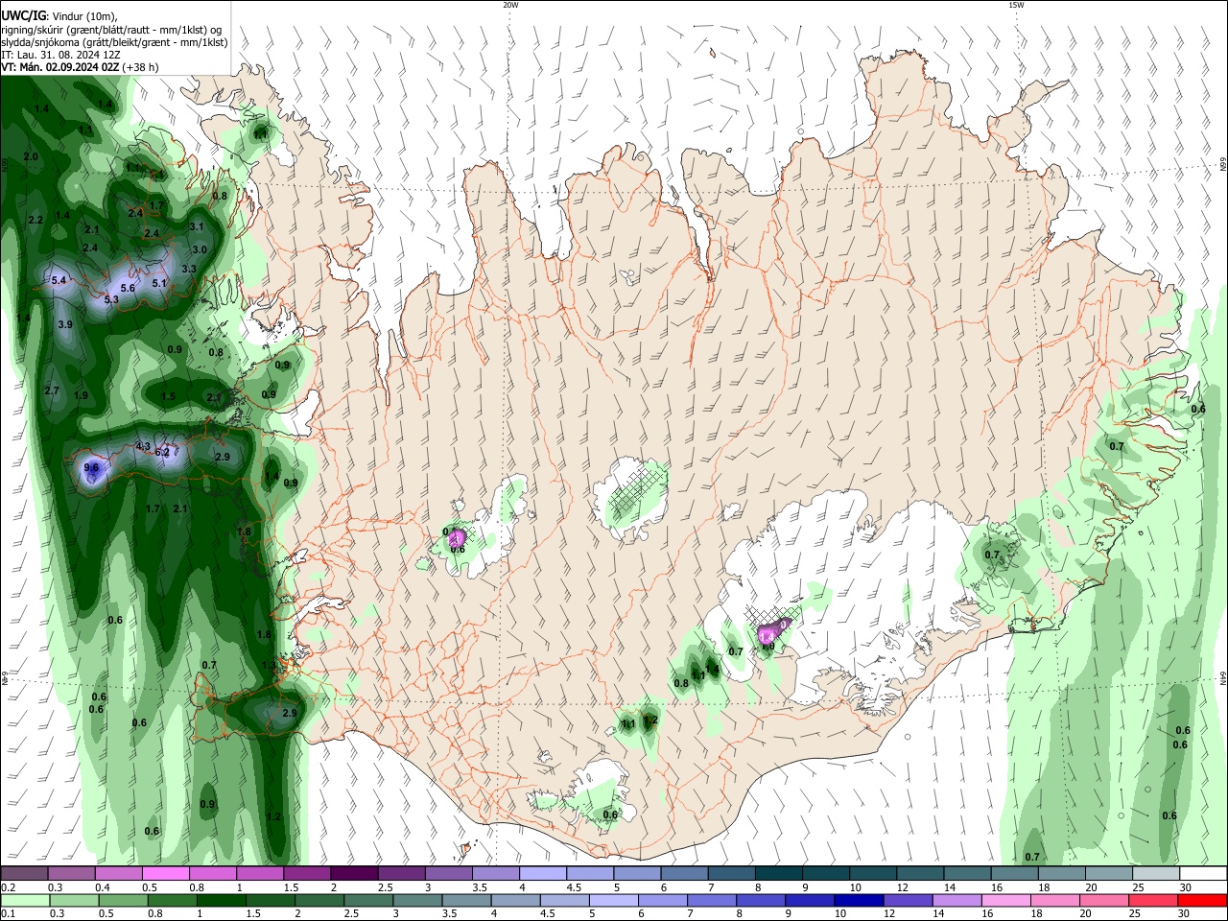Click the 3.0 precipitation label
The image size is (1228, 921).
[200, 249]
